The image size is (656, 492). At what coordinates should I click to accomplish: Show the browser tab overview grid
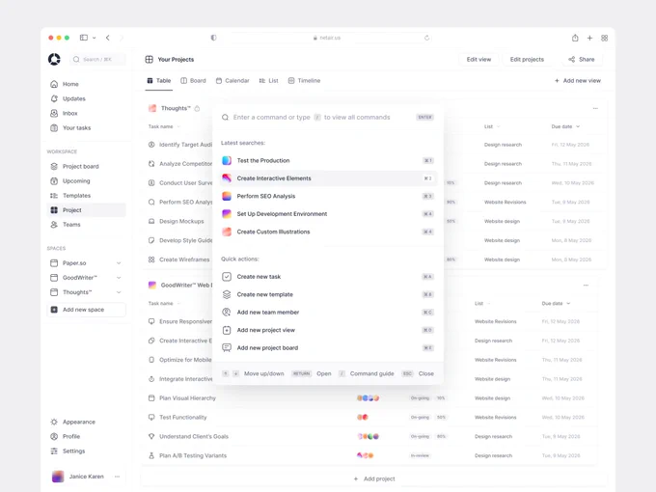point(604,38)
